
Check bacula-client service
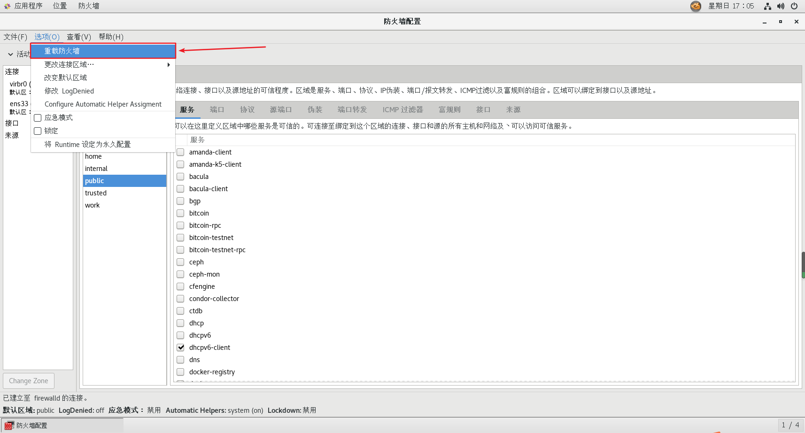[x=180, y=189]
